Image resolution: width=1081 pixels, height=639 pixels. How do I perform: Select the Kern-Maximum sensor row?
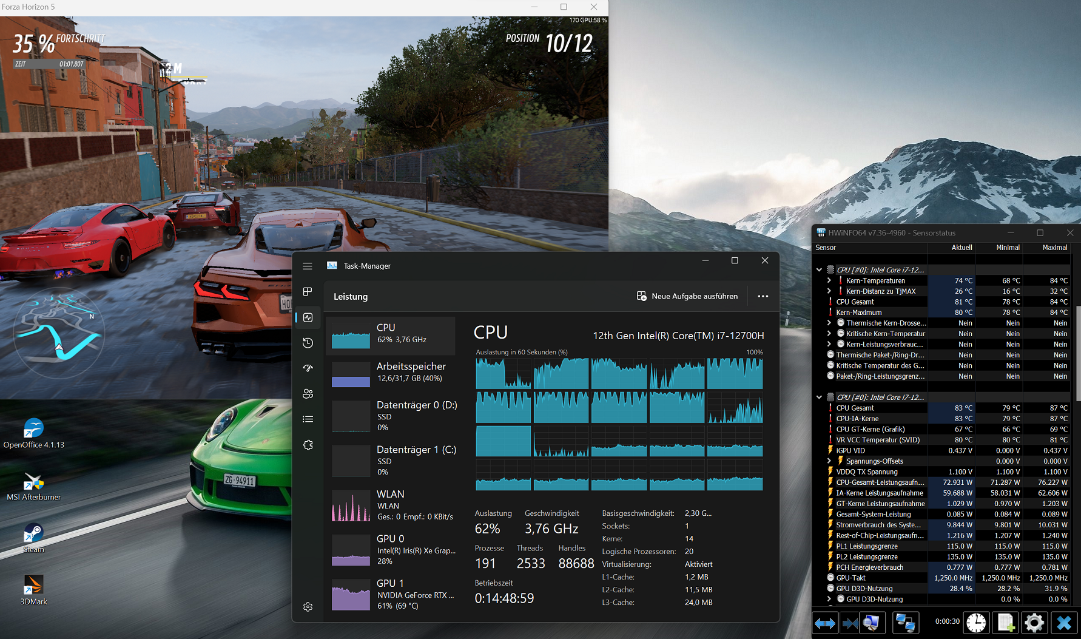click(x=942, y=313)
